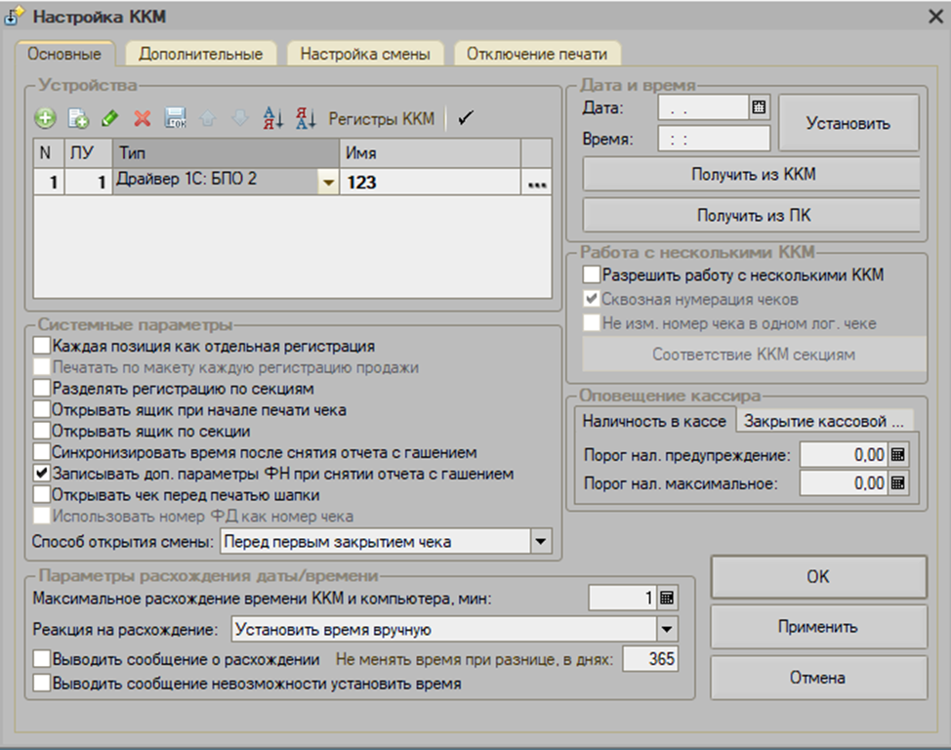Click the save-and-OK floppy disk icon
This screenshot has width=951, height=750.
coord(176,118)
